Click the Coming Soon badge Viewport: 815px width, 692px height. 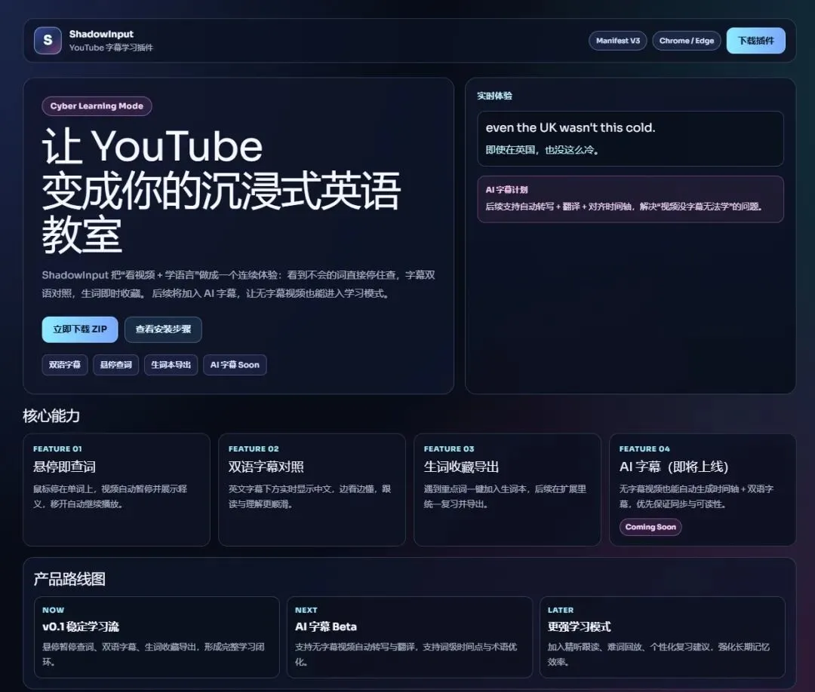(650, 527)
